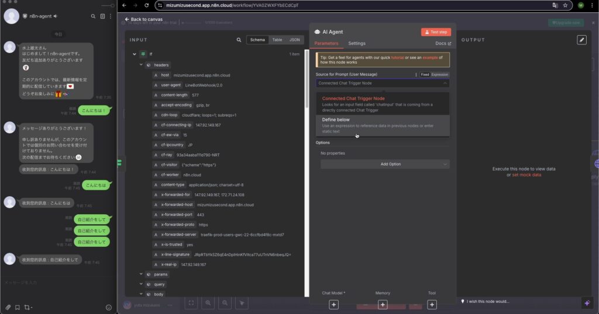Collapse the headers section

(141, 65)
